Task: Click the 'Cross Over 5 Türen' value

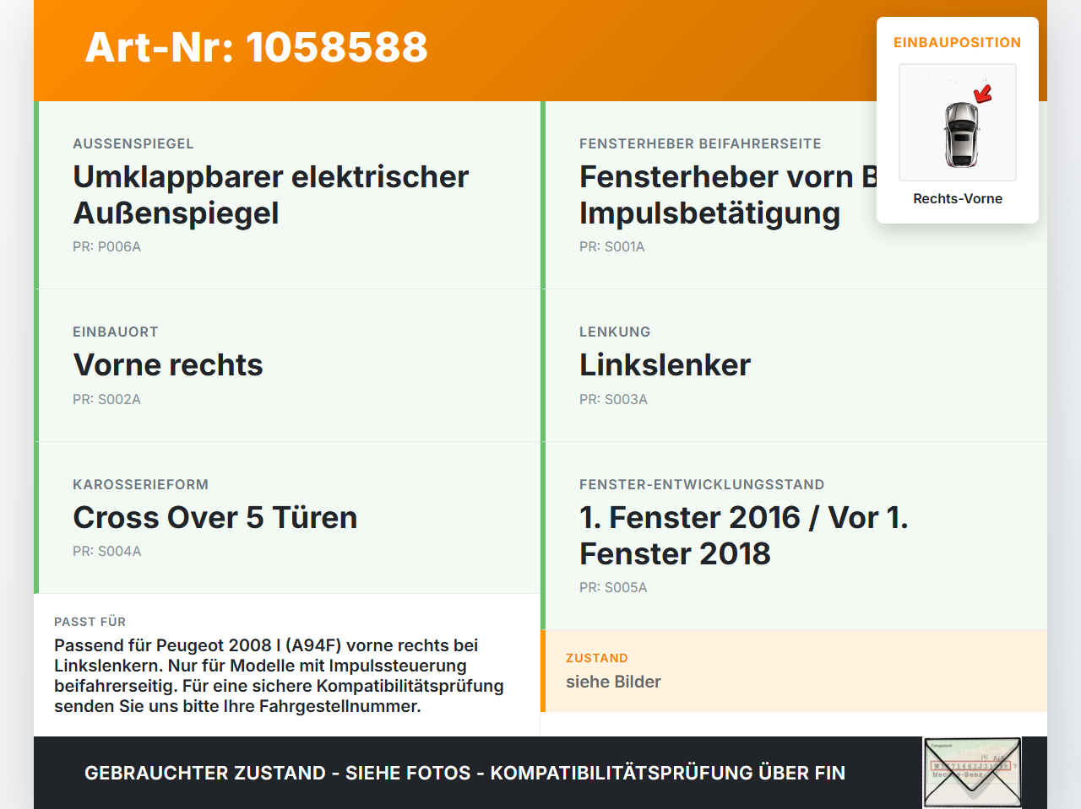Action: pyautogui.click(x=215, y=517)
